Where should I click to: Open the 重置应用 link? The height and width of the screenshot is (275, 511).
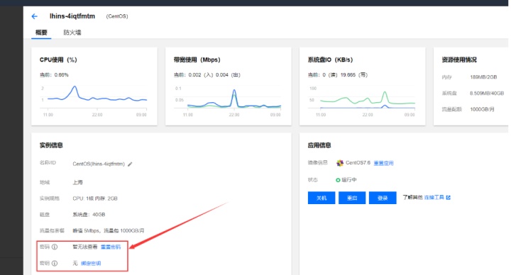tap(383, 163)
